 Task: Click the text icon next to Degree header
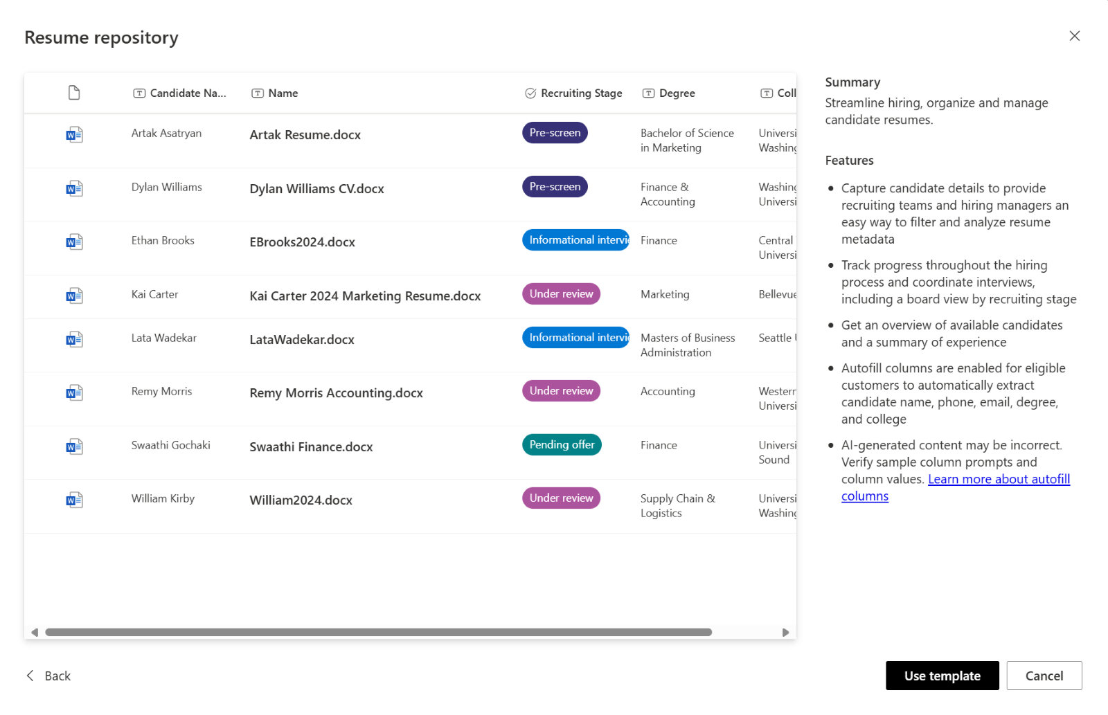pos(650,92)
